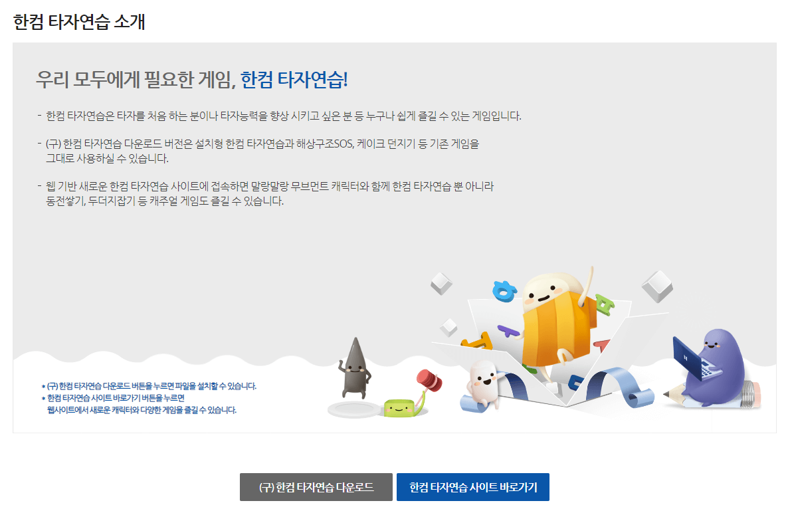Select the white dice cube on the left
This screenshot has height=513, width=792.
[x=440, y=283]
